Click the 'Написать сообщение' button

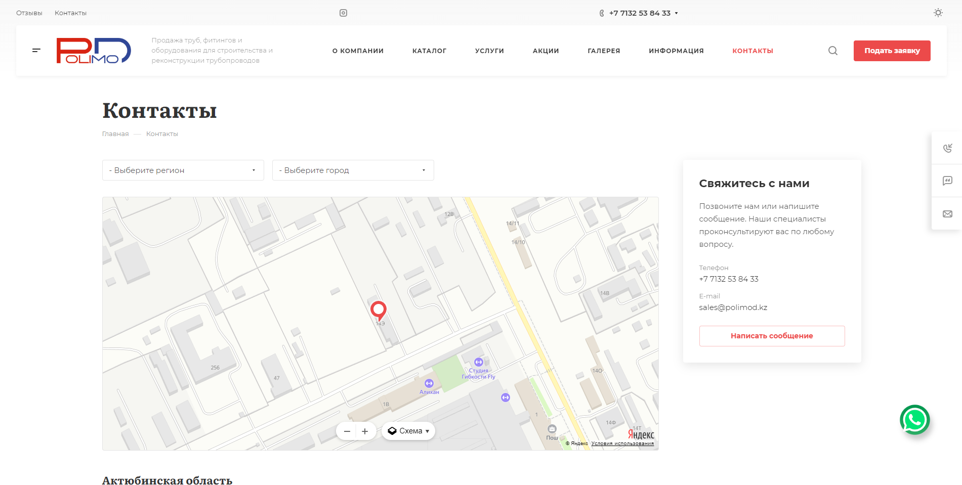tap(772, 336)
